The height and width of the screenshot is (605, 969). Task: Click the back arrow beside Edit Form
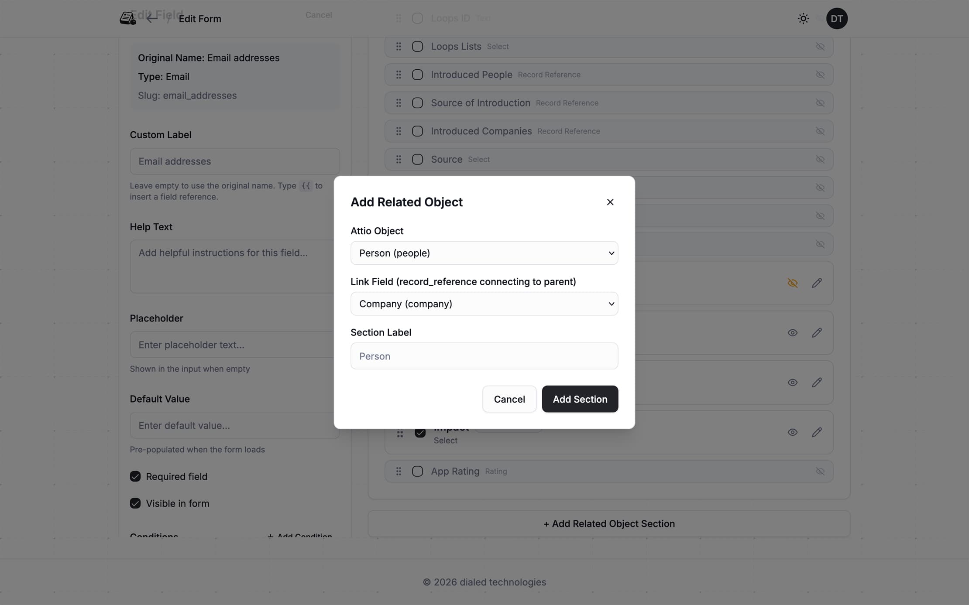(x=151, y=18)
